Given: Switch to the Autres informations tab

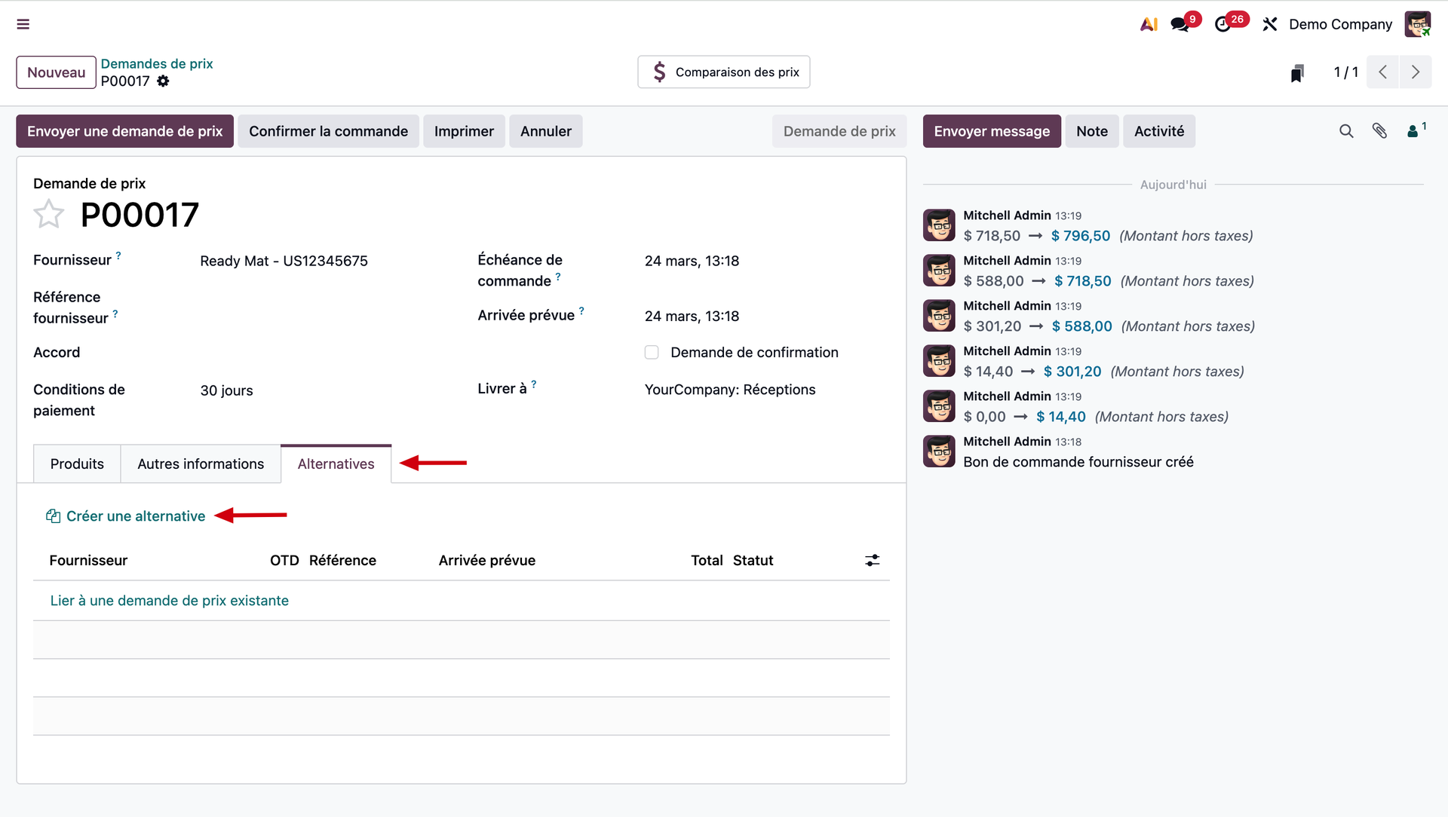Looking at the screenshot, I should 201,464.
